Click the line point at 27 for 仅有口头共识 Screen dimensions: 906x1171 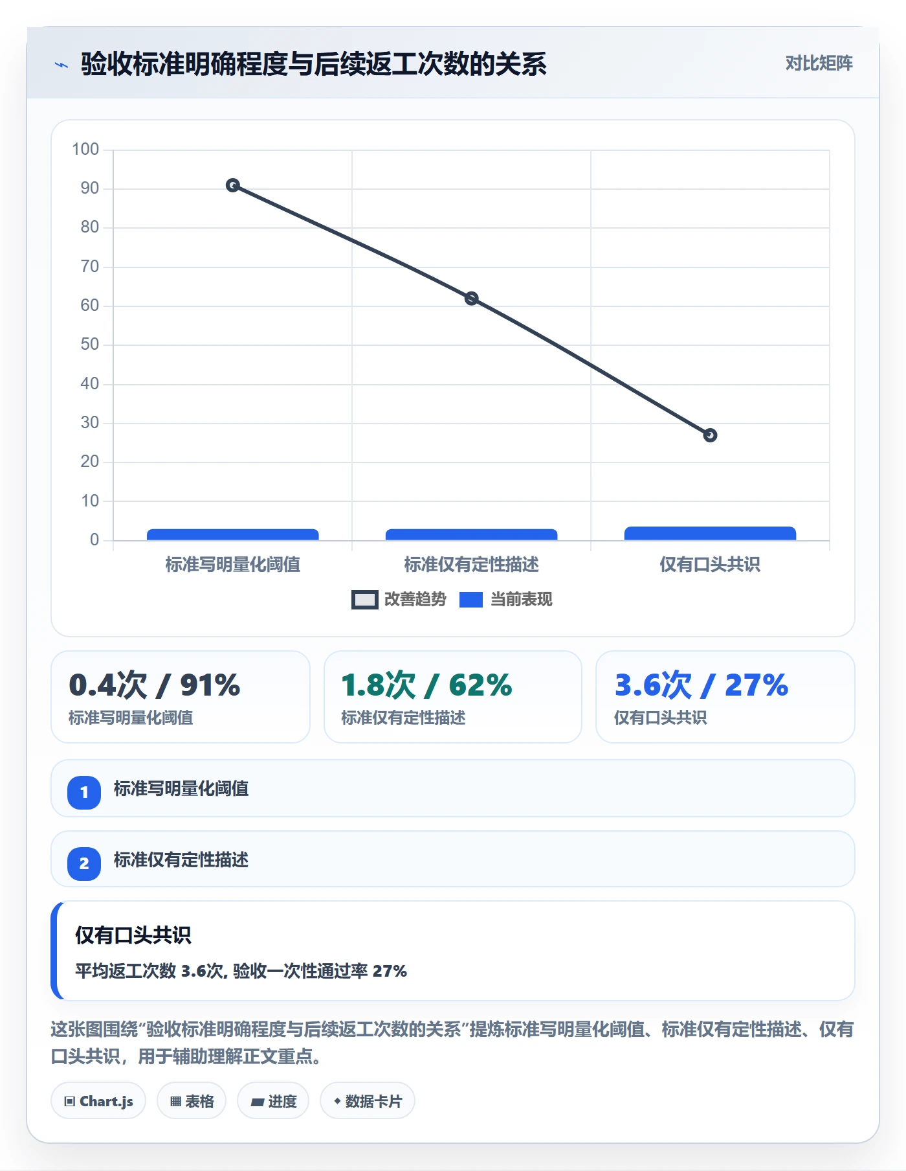click(710, 435)
